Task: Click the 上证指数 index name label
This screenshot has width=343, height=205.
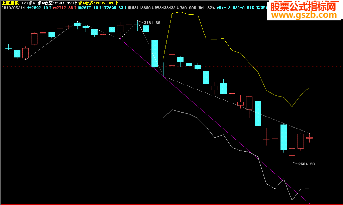Action: 10,3
